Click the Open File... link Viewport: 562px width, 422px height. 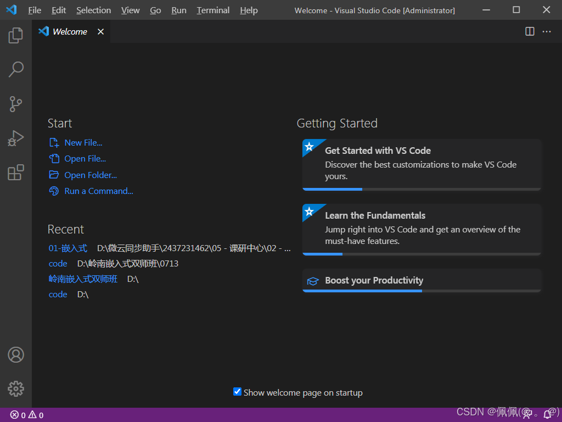pyautogui.click(x=85, y=159)
